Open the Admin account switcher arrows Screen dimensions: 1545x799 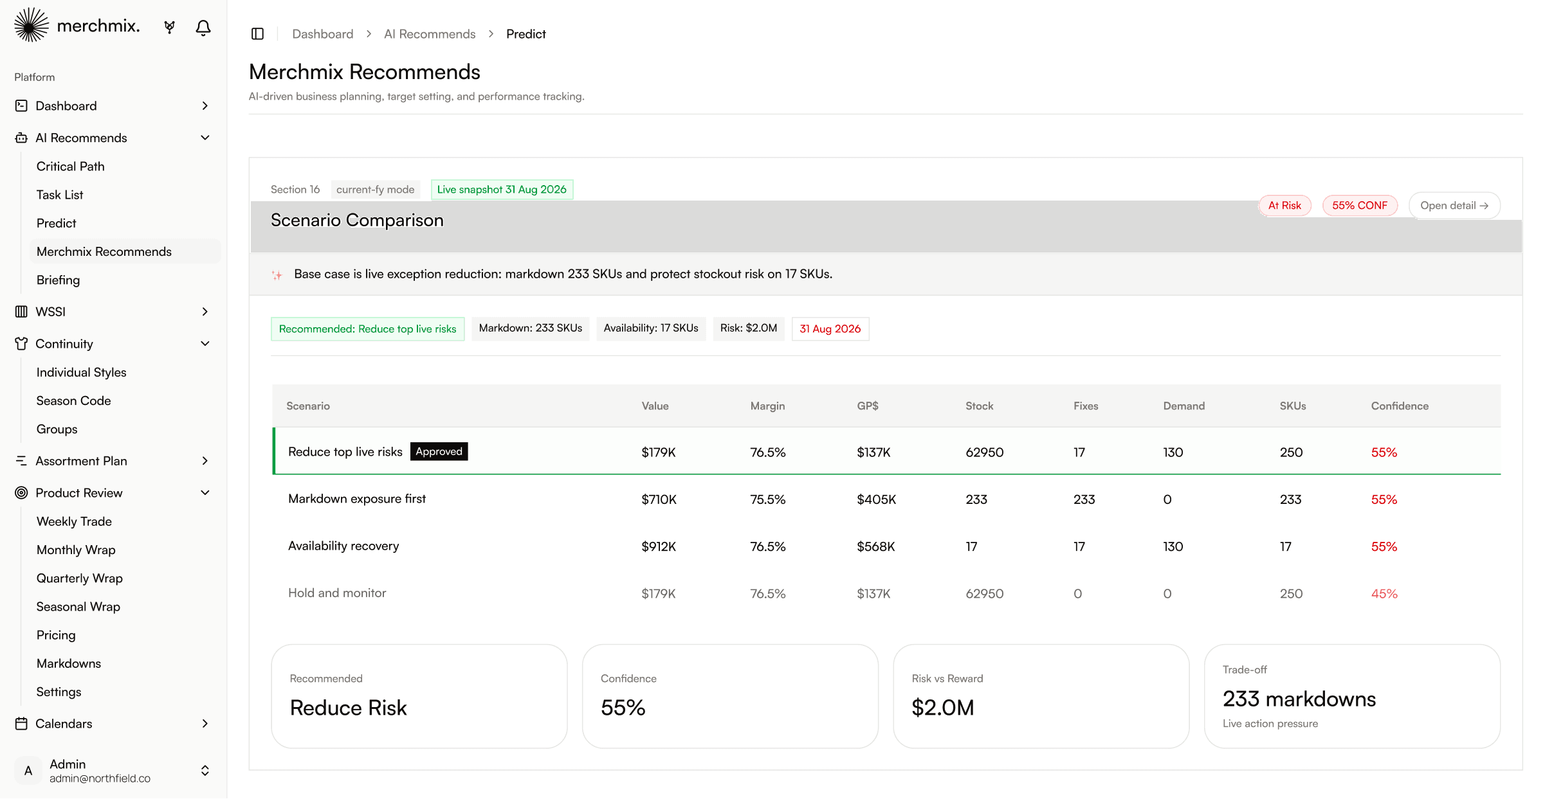coord(205,771)
